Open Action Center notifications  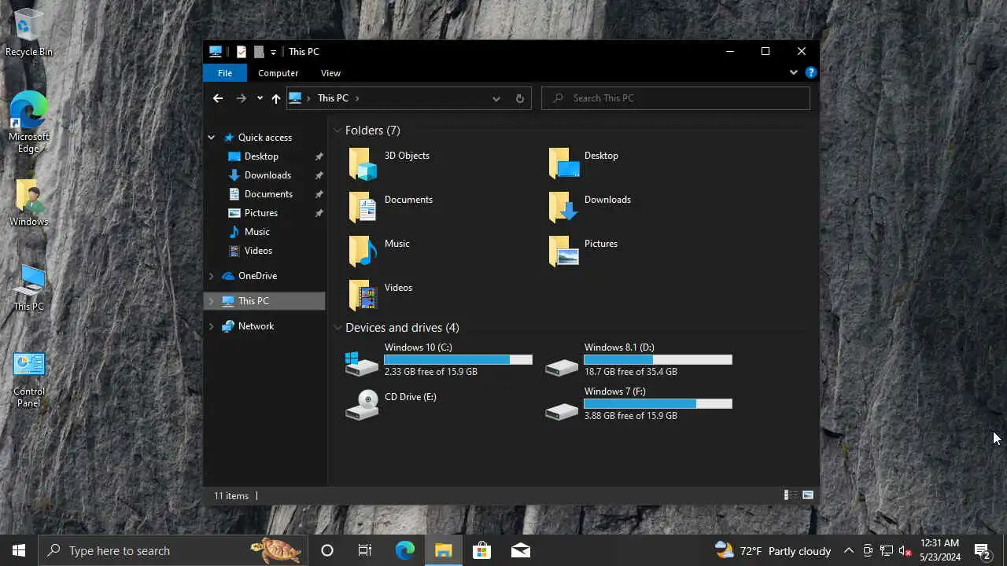982,550
